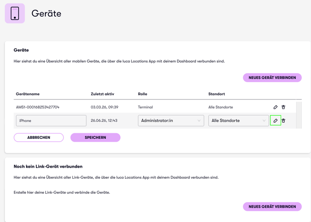The image size is (311, 222).
Task: Open the Alle Standorte location dropdown
Action: [239, 121]
